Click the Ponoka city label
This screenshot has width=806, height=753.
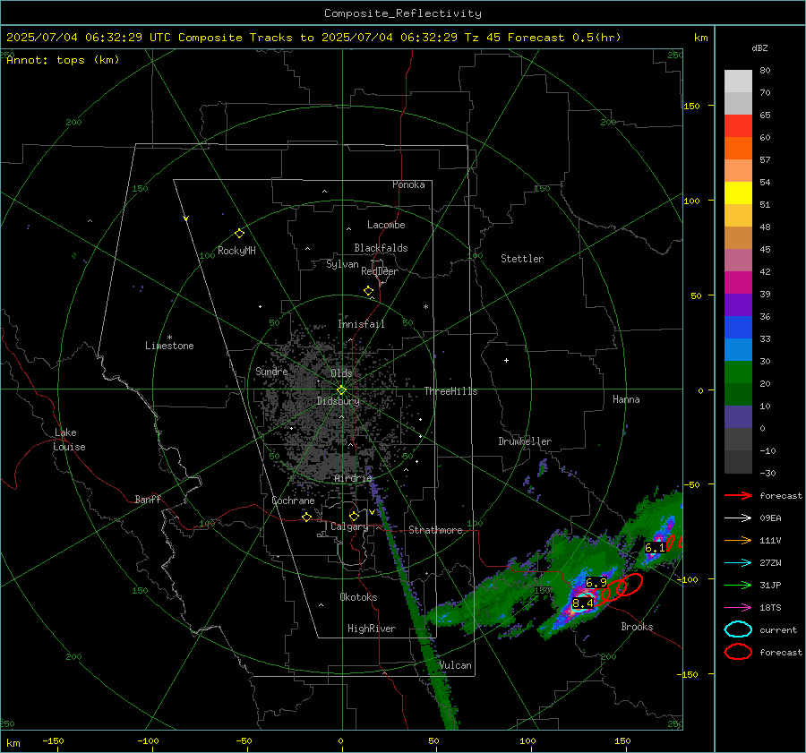408,184
